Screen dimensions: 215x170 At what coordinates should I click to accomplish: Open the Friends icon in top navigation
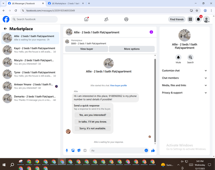point(106,19)
